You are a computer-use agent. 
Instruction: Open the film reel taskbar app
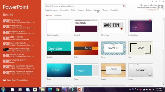(x=28, y=90)
